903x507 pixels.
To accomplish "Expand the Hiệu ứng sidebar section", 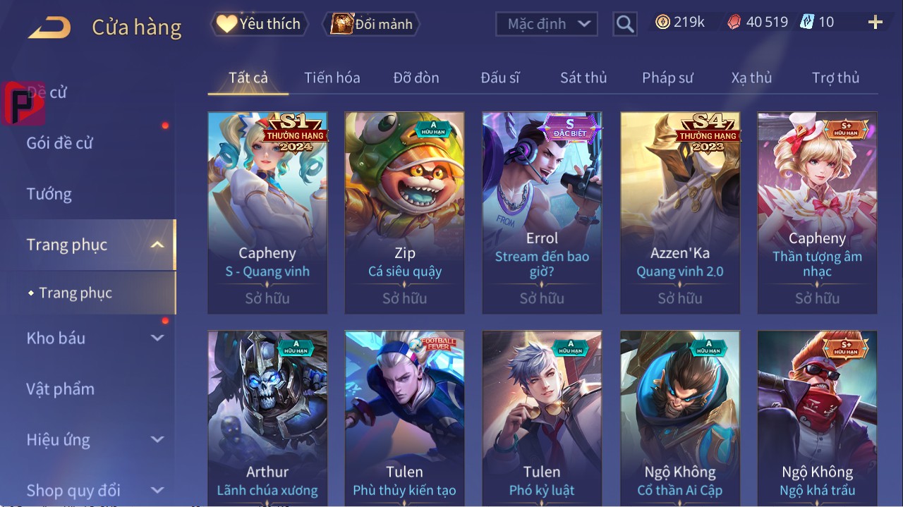I will point(157,440).
